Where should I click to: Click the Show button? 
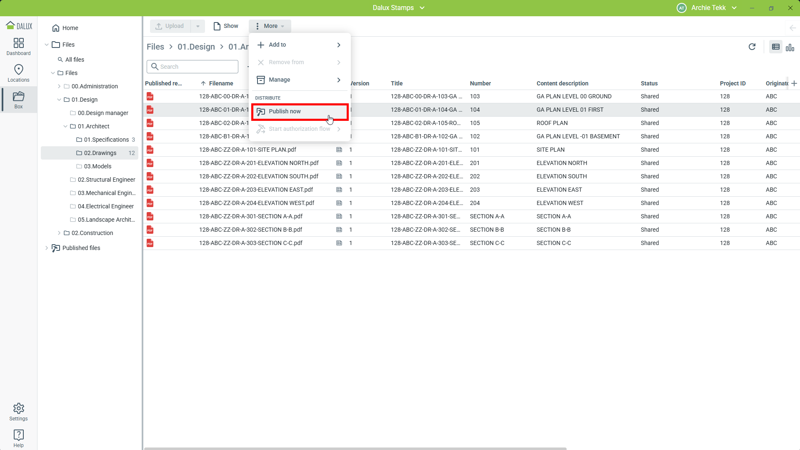pyautogui.click(x=226, y=26)
